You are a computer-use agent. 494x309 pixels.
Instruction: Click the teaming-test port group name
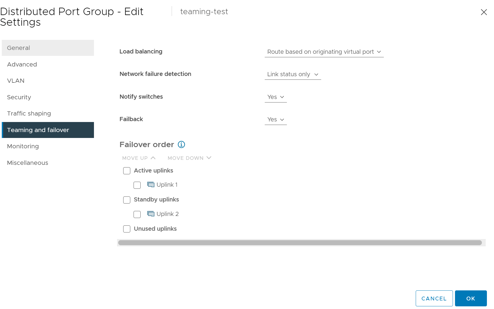click(204, 12)
